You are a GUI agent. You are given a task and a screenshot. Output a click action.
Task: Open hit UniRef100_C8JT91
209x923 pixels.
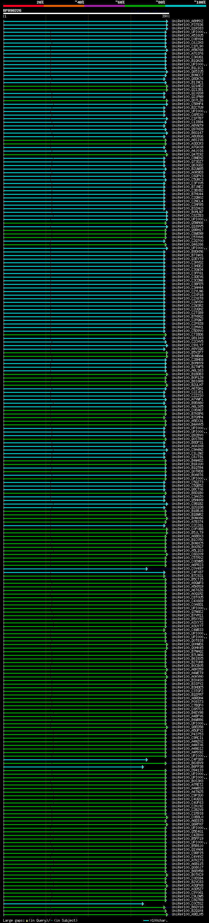click(187, 457)
